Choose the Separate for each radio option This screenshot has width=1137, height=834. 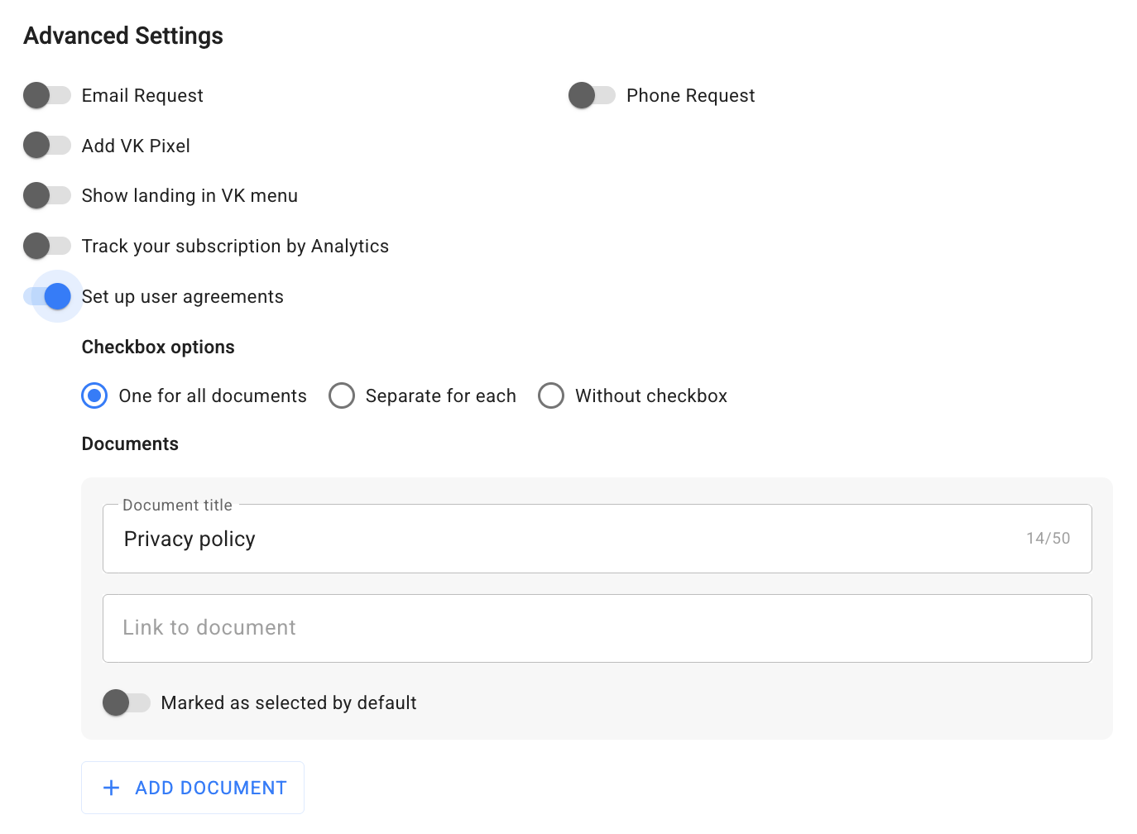coord(342,396)
